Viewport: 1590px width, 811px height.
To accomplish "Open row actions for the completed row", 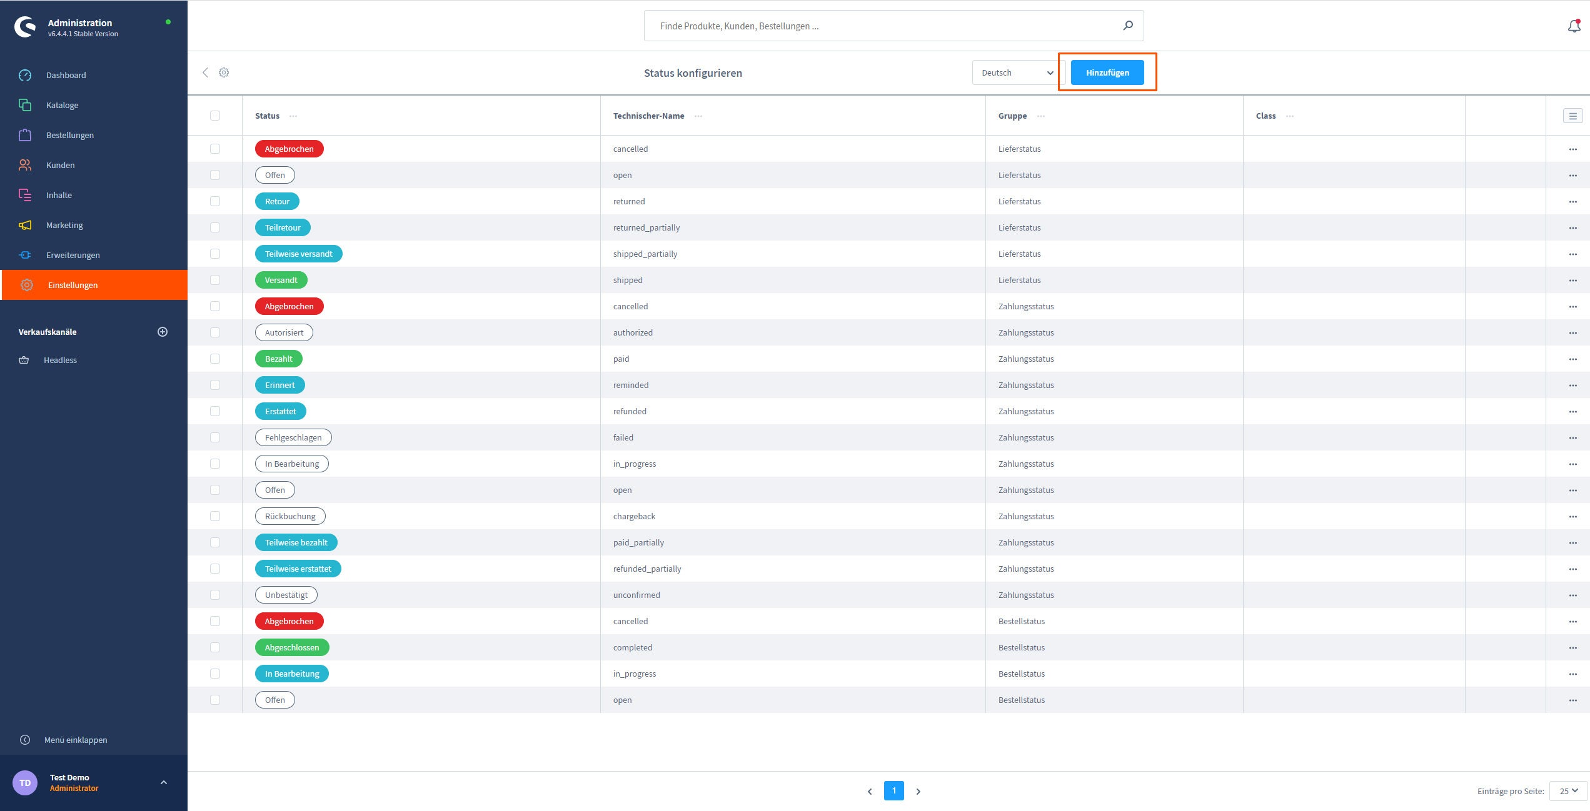I will pyautogui.click(x=1573, y=647).
